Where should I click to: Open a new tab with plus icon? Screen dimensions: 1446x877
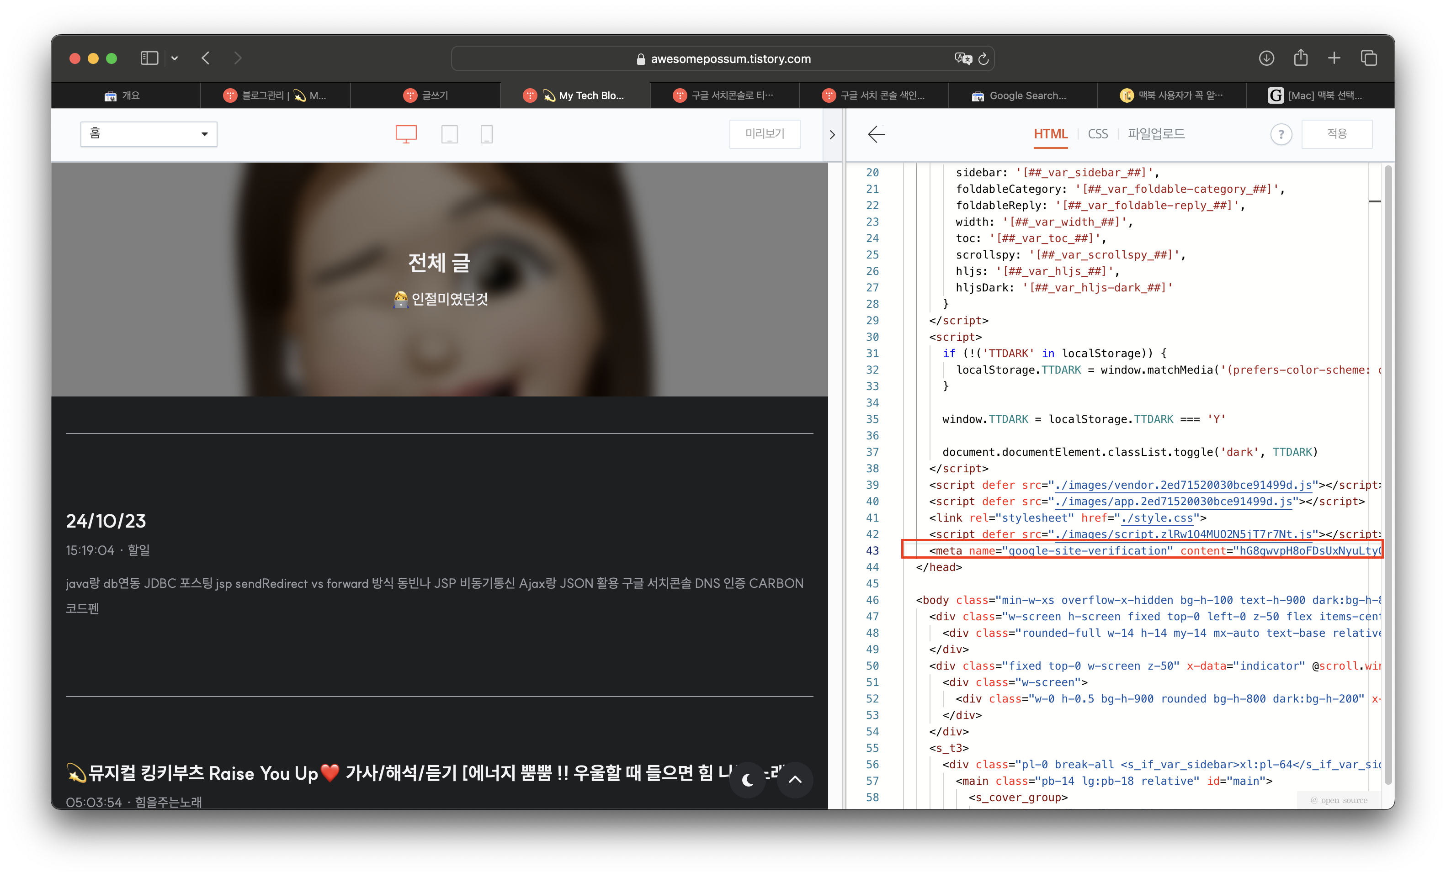(1334, 58)
